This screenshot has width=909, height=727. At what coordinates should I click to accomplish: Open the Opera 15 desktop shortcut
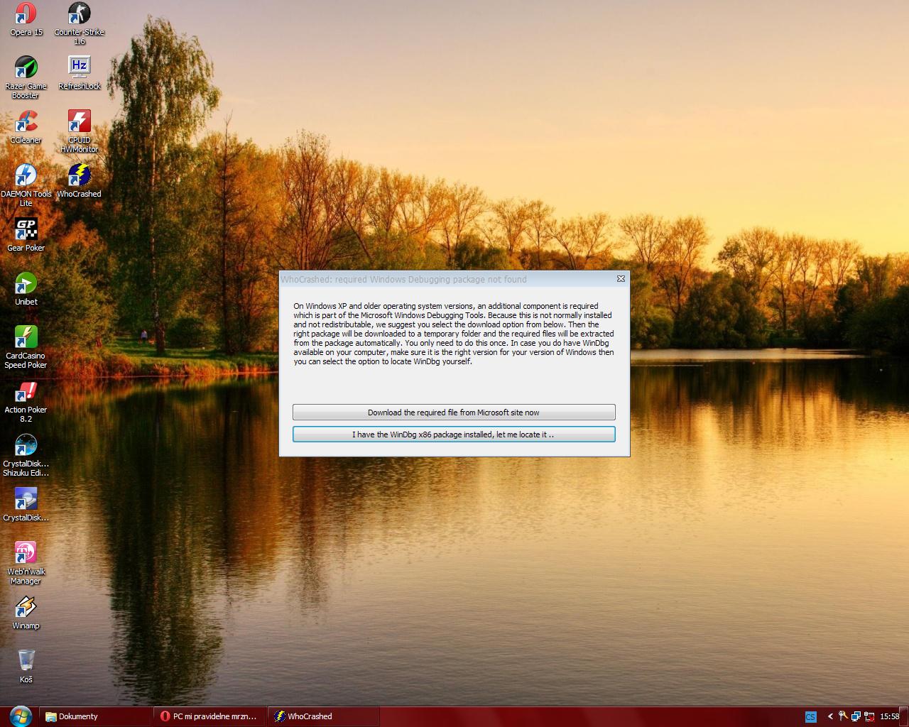[26, 14]
